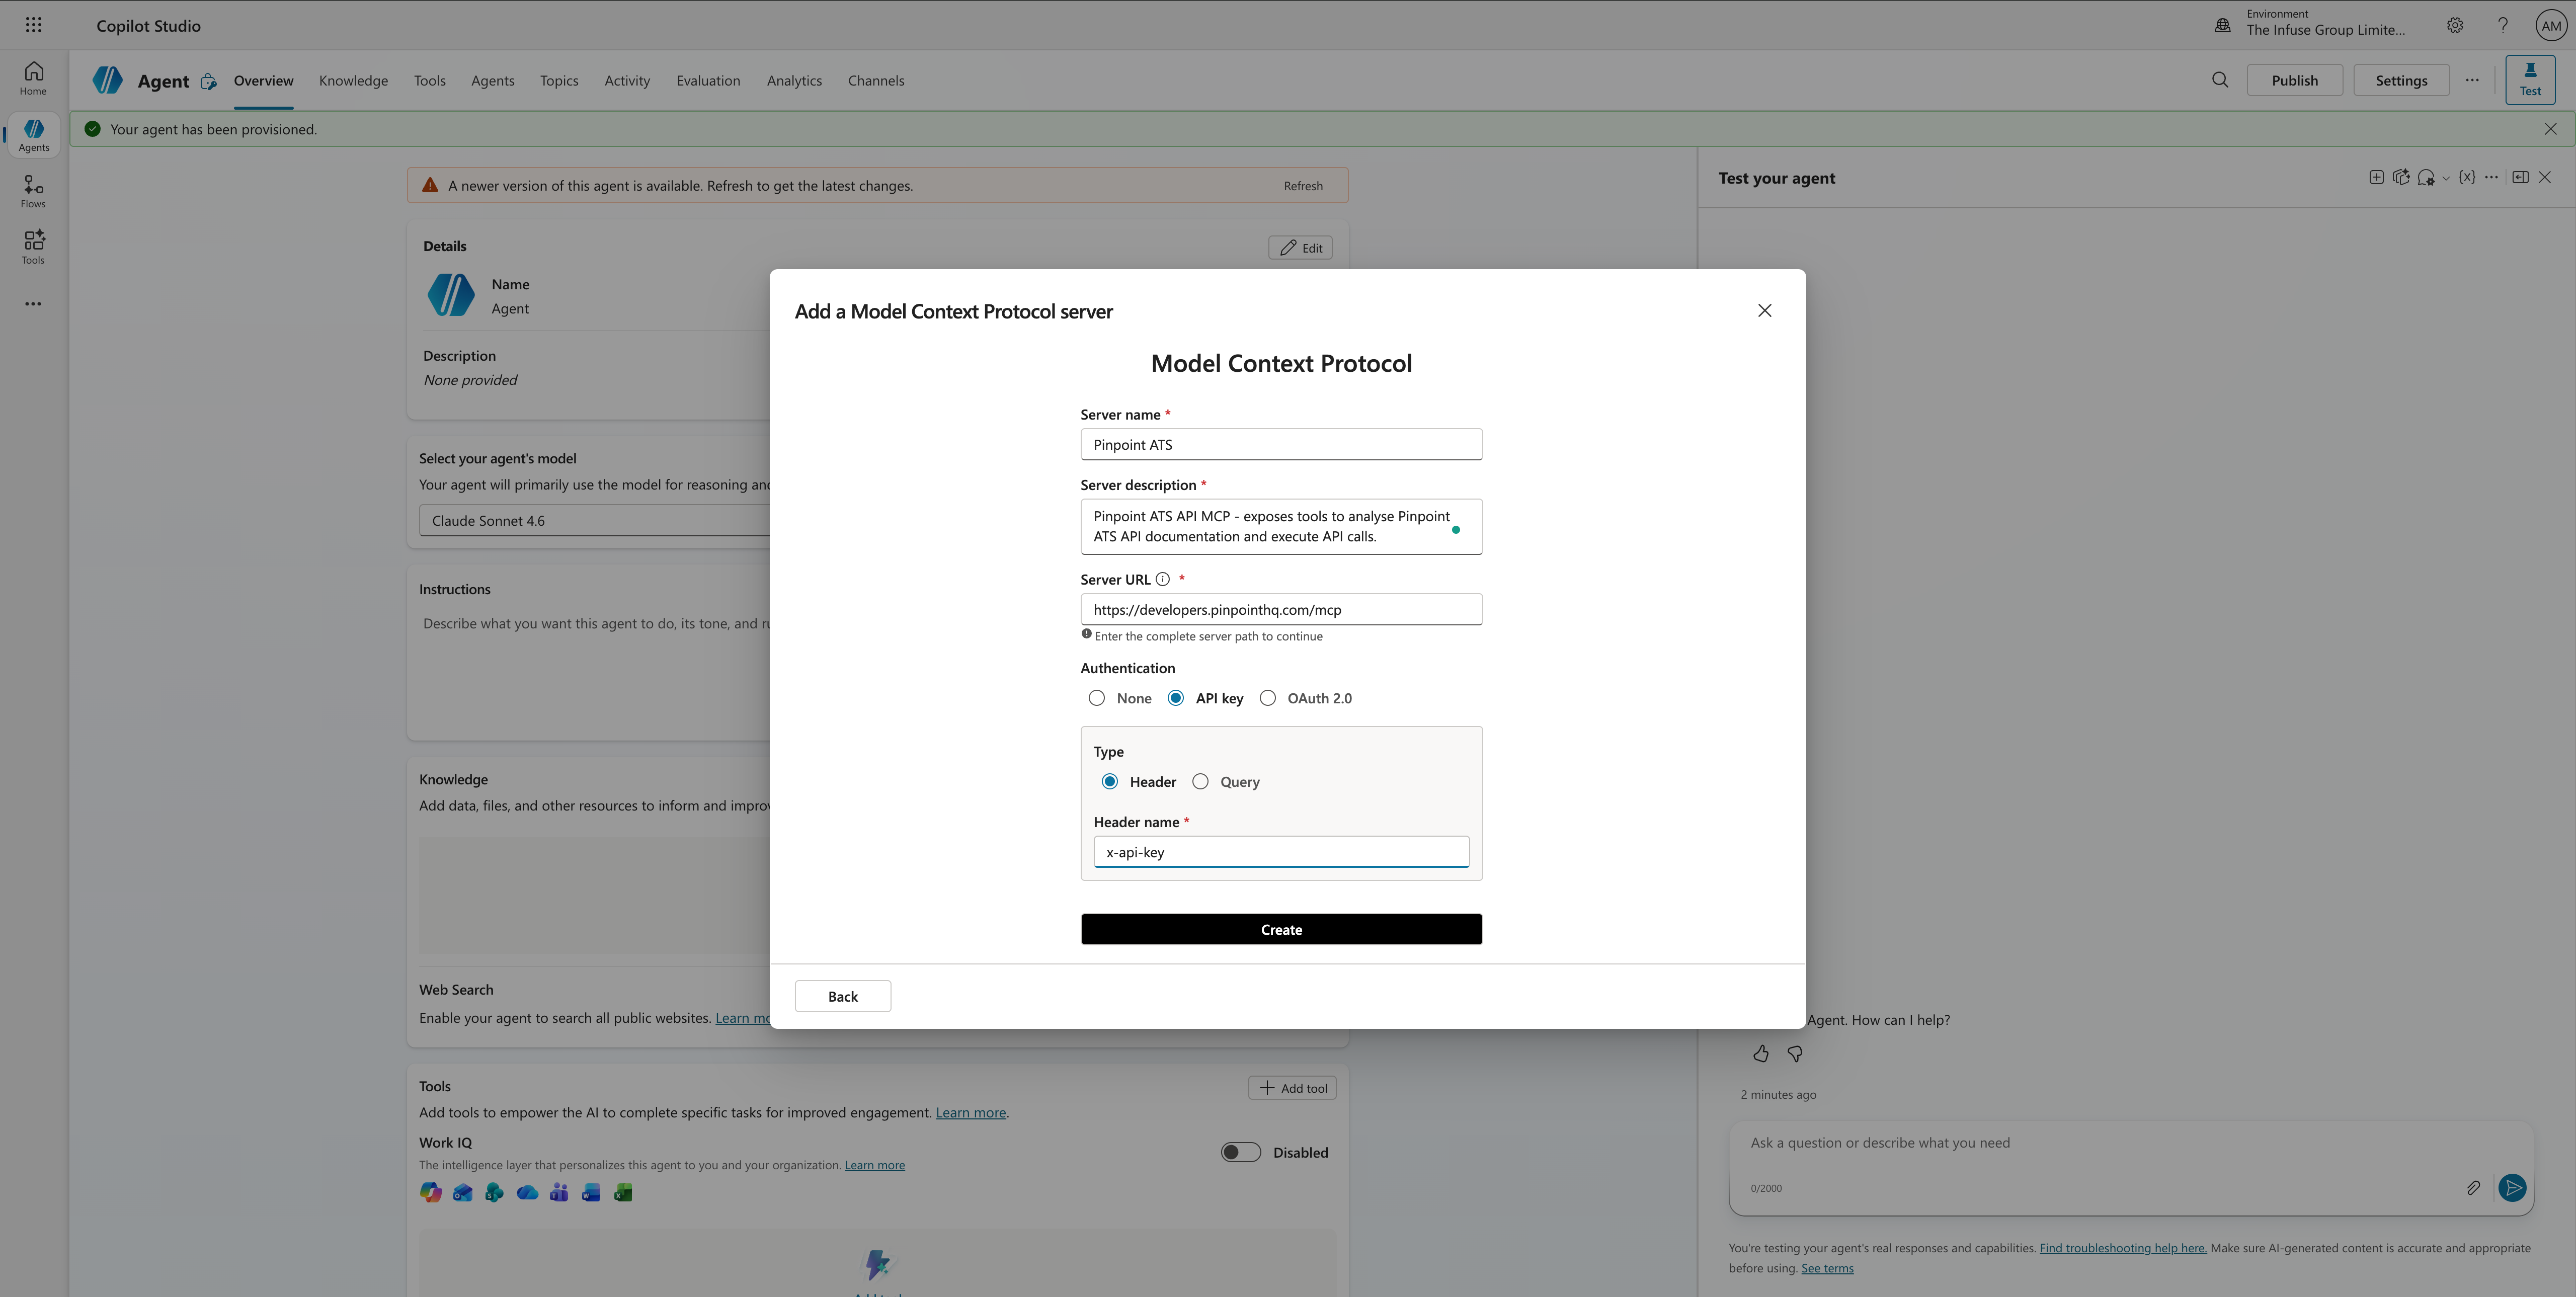The width and height of the screenshot is (2576, 1297).
Task: Click Refresh on newer version banner
Action: click(1303, 185)
